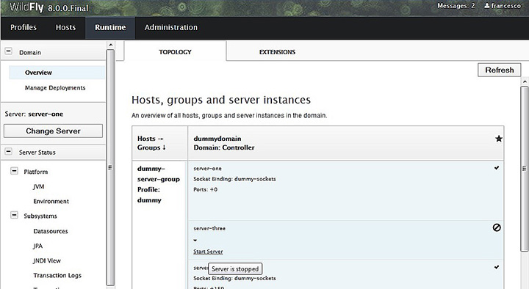Click the Start Server link
This screenshot has width=529, height=289.
click(x=208, y=252)
